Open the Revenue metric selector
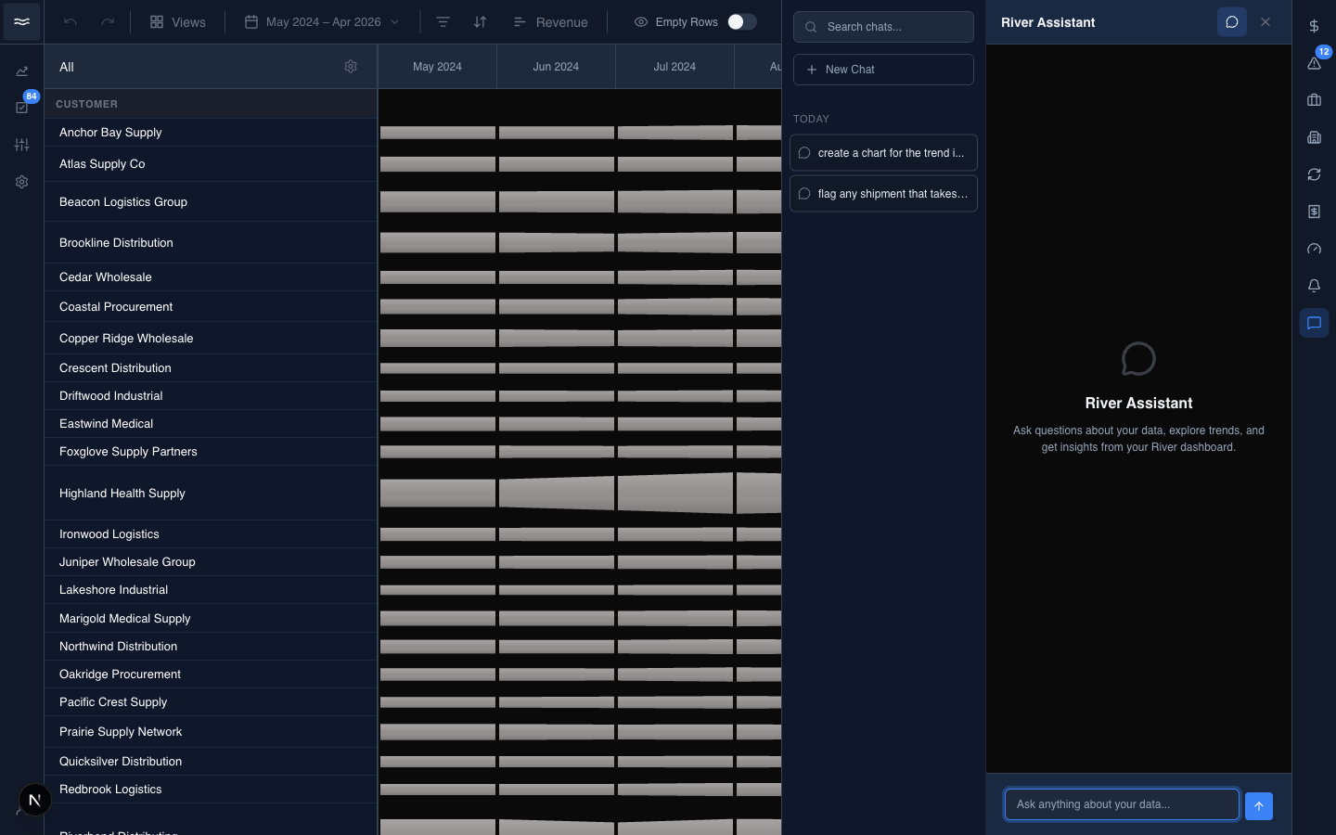The width and height of the screenshot is (1336, 835). pos(550,21)
